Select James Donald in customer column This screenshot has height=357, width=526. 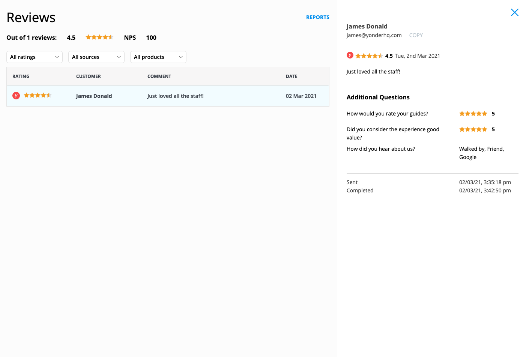pyautogui.click(x=94, y=96)
